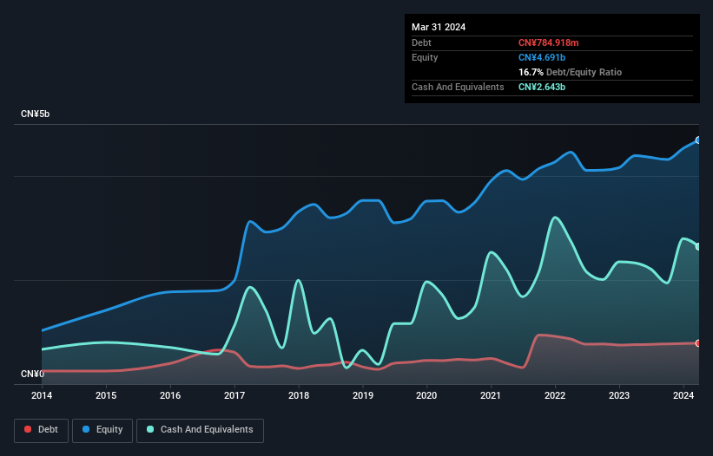Screen dimensions: 713x456
Task: Select the 2021 x-axis label
Action: click(x=491, y=395)
